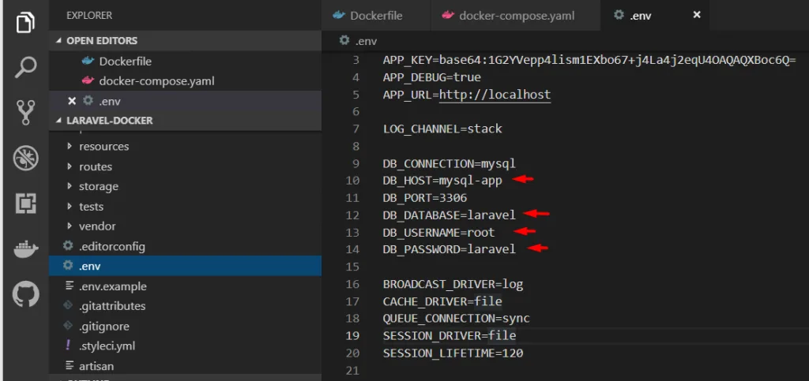Expand the tests folder
Image resolution: width=809 pixels, height=381 pixels.
point(185,207)
